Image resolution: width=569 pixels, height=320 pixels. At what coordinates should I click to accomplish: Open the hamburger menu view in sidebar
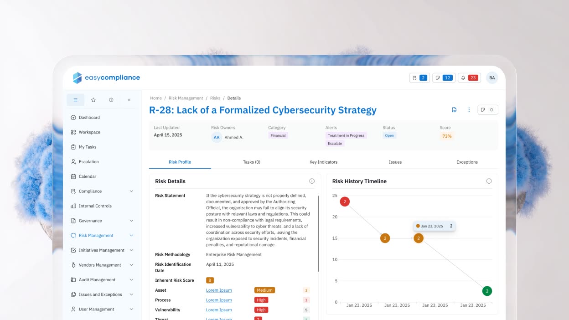click(76, 100)
